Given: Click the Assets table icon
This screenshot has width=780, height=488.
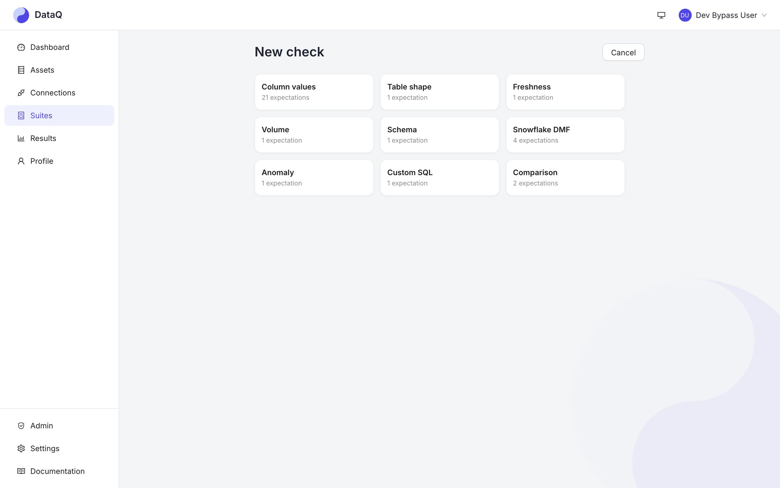Looking at the screenshot, I should pos(21,70).
